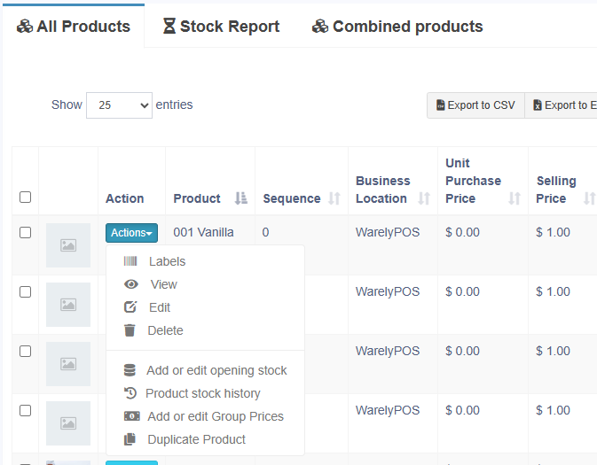This screenshot has height=465, width=597.
Task: Collapse the Actions dropdown for 001 Vanilla
Action: click(x=131, y=233)
